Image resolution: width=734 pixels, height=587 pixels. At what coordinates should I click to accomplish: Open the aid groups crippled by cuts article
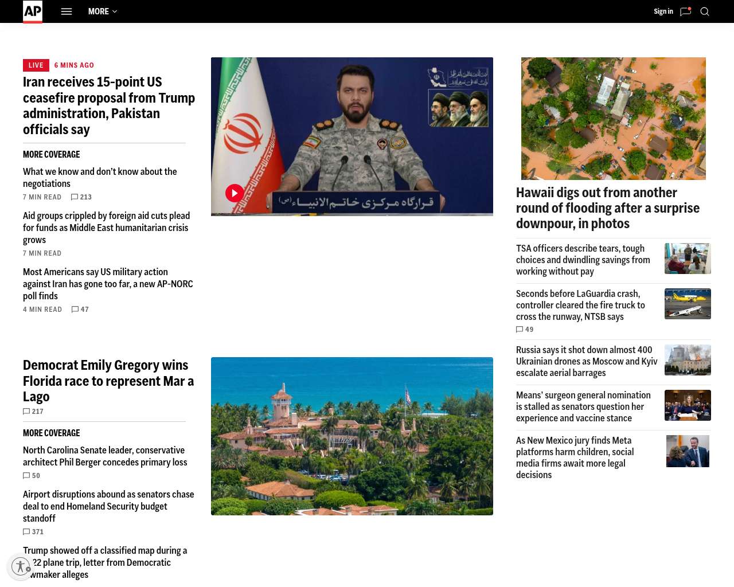pyautogui.click(x=107, y=228)
